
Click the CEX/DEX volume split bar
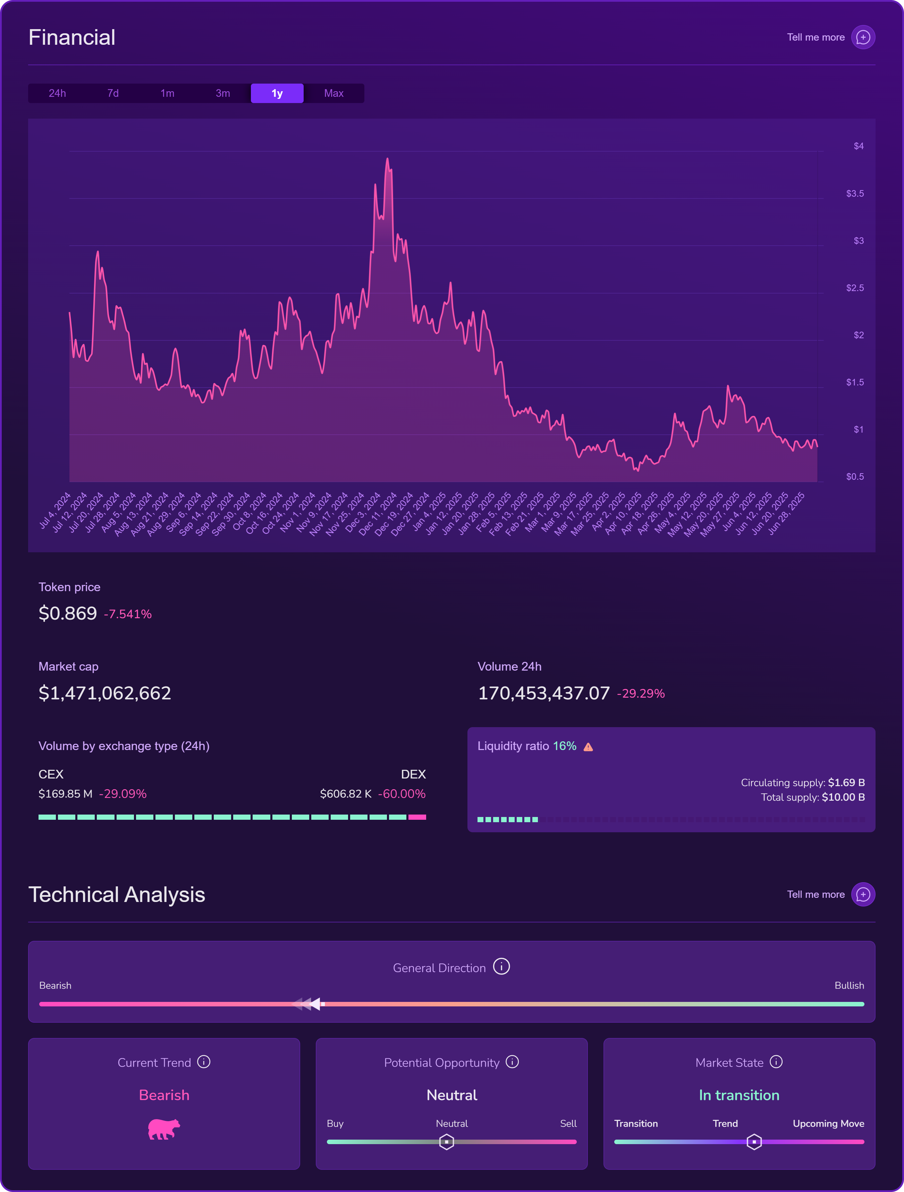tap(233, 817)
